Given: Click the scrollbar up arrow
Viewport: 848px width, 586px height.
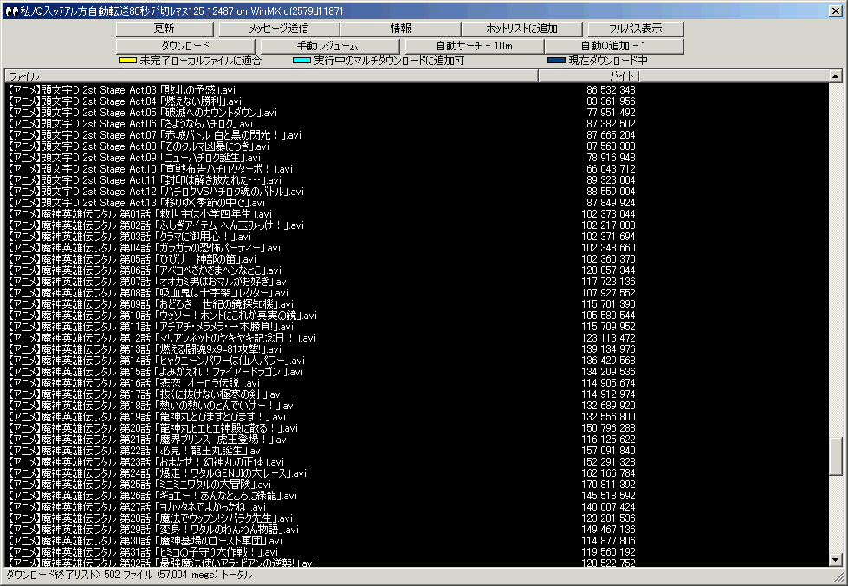Looking at the screenshot, I should point(836,76).
